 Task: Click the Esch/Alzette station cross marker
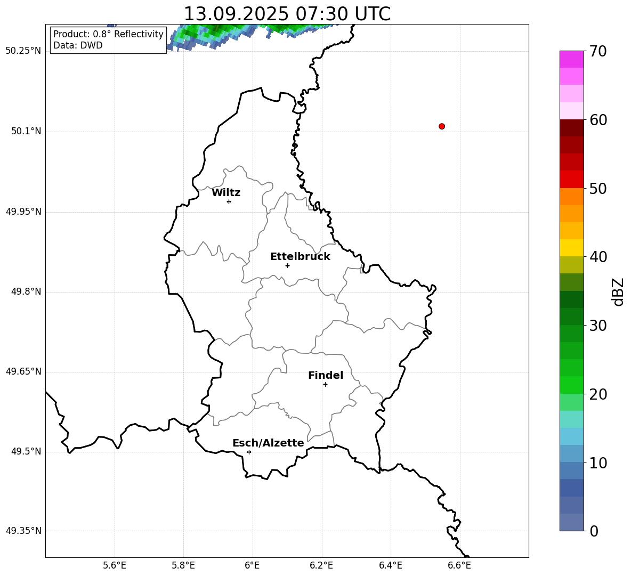249,452
